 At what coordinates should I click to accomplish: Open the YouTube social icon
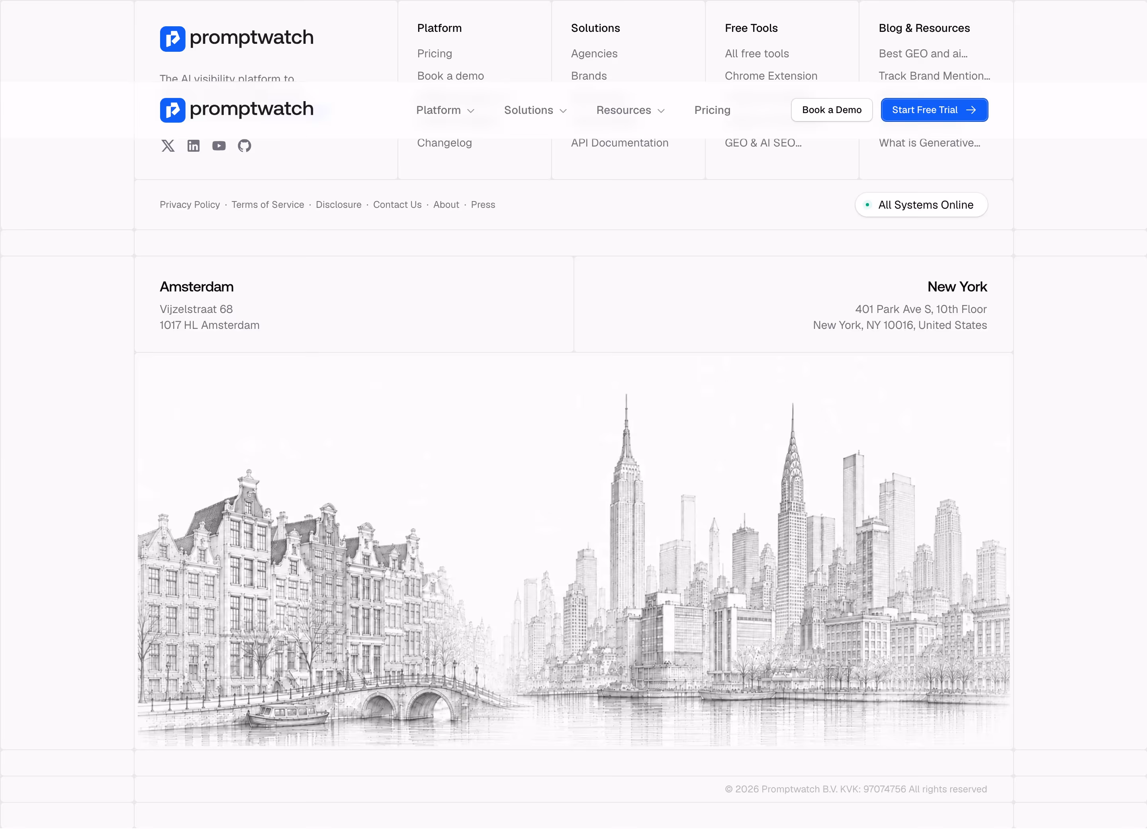(x=219, y=146)
